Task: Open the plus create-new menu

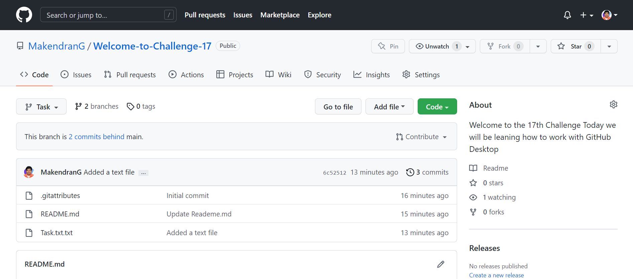Action: click(x=587, y=15)
